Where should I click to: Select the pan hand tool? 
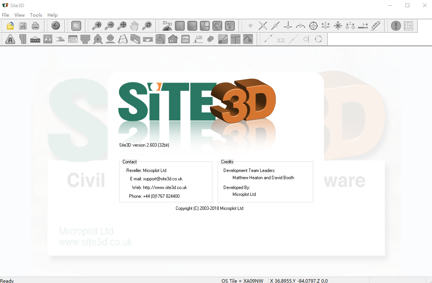134,26
